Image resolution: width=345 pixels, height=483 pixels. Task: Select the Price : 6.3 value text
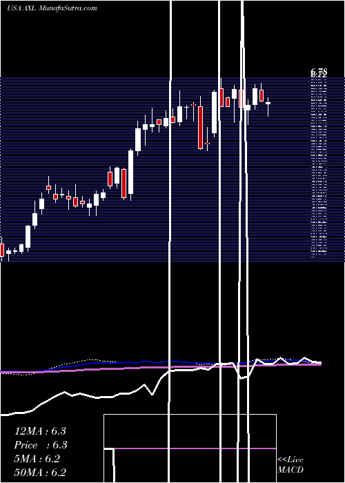click(41, 445)
